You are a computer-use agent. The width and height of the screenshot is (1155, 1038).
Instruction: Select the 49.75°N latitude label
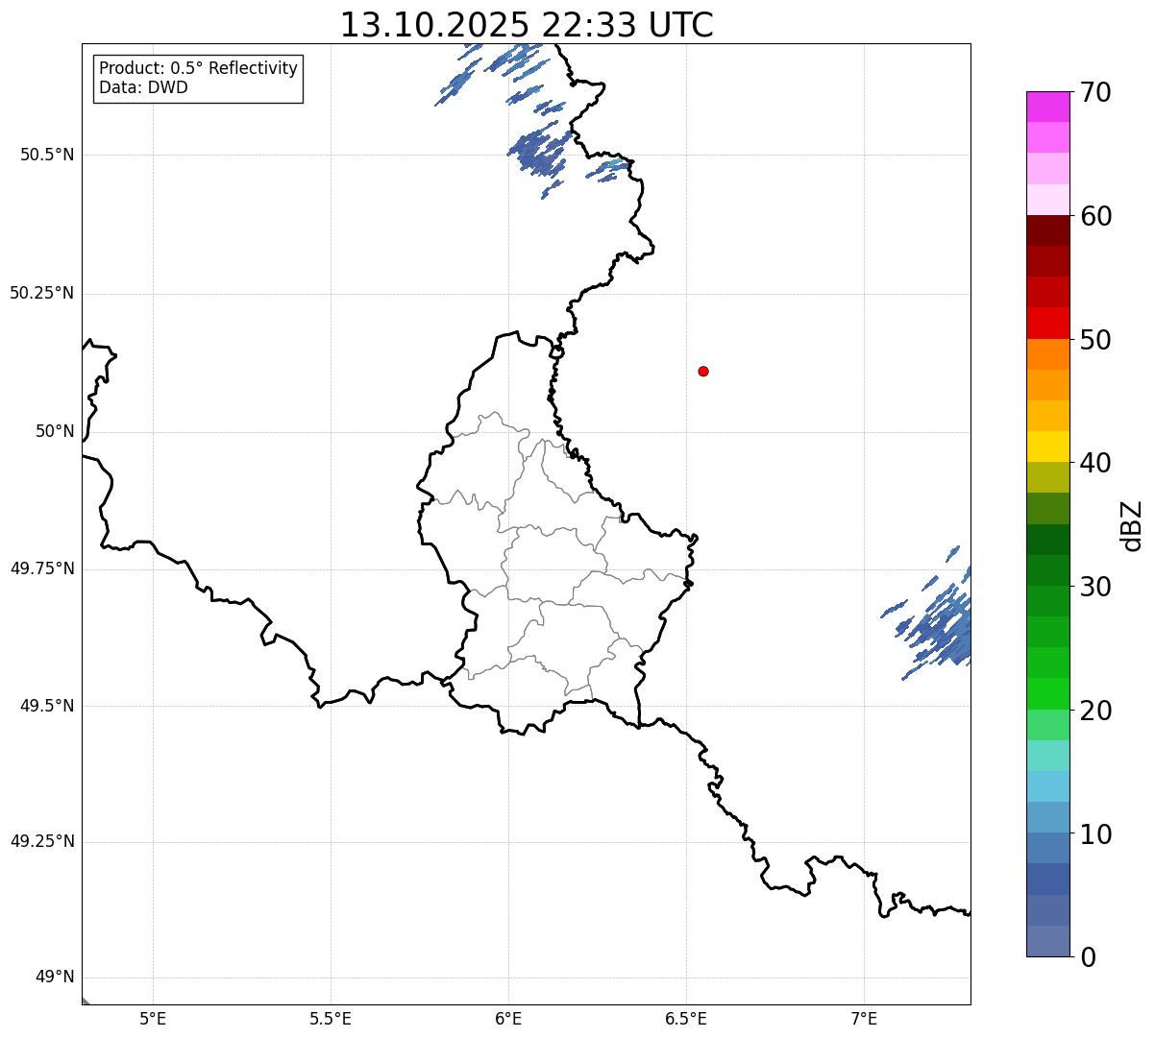41,568
